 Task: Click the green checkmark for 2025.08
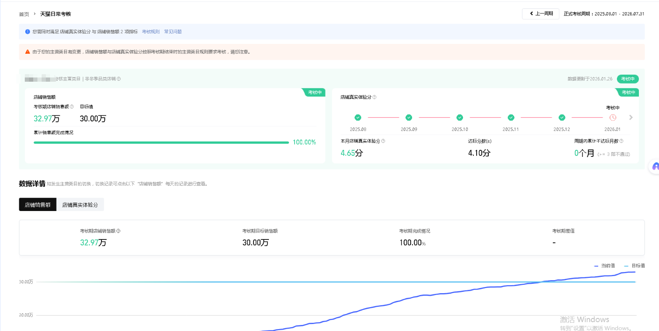(x=358, y=118)
